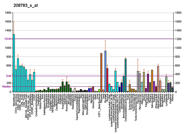
Task: Click the gray Pancreas bar
Action: tap(138, 81)
